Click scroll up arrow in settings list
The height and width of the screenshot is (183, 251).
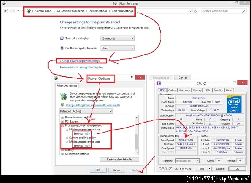[x=136, y=118]
